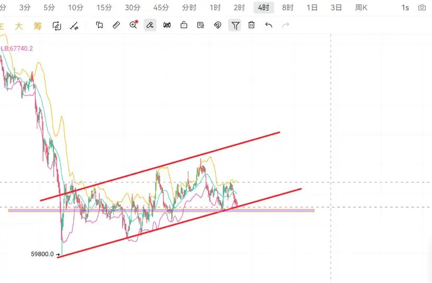Select the 15分 chart interval
Screen dimensions: 432x283
(104, 8)
